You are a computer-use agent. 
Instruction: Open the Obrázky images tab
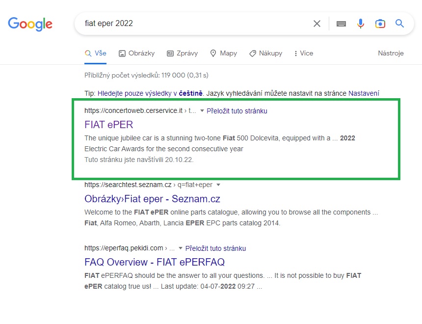(137, 53)
